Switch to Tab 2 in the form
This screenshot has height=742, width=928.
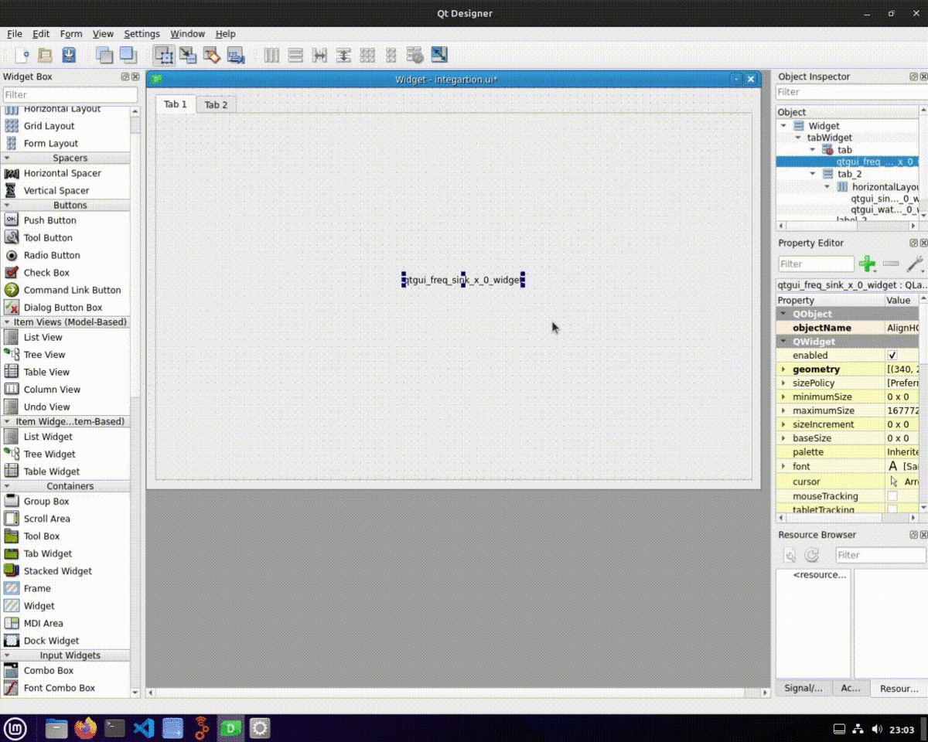pyautogui.click(x=215, y=104)
